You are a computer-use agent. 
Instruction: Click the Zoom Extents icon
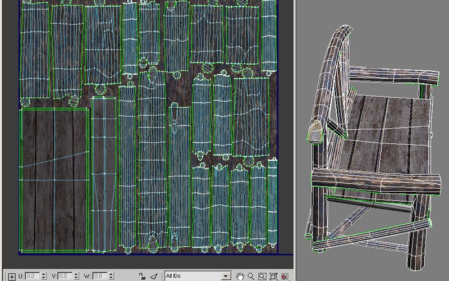tap(273, 277)
